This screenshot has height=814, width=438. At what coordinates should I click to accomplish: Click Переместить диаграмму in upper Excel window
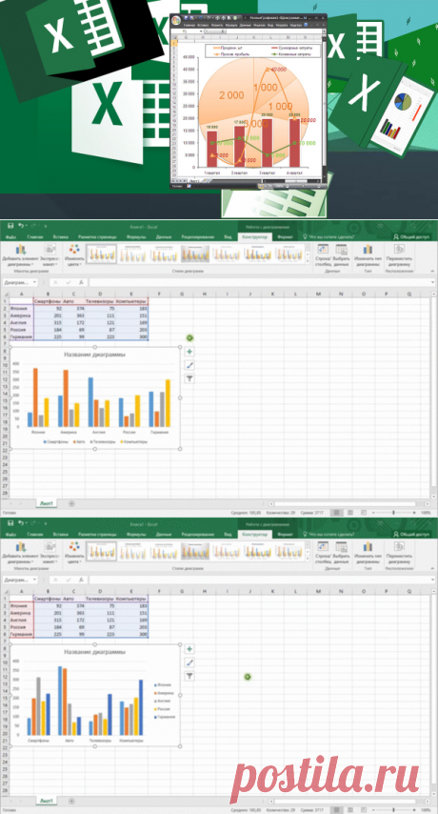400,254
